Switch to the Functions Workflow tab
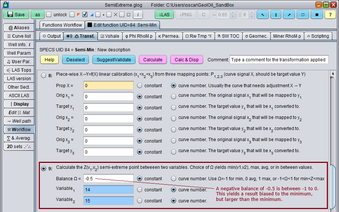This screenshot has height=212, width=339. [62, 25]
